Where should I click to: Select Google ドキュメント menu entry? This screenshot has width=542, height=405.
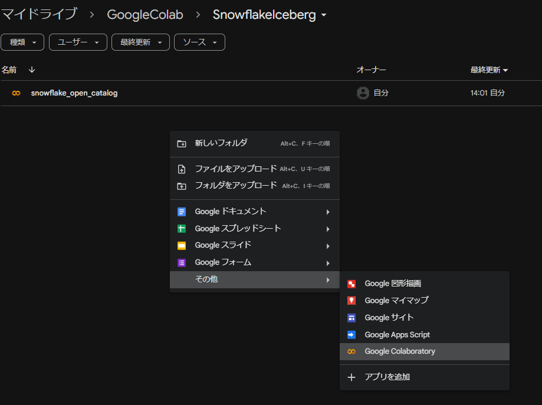(x=255, y=212)
